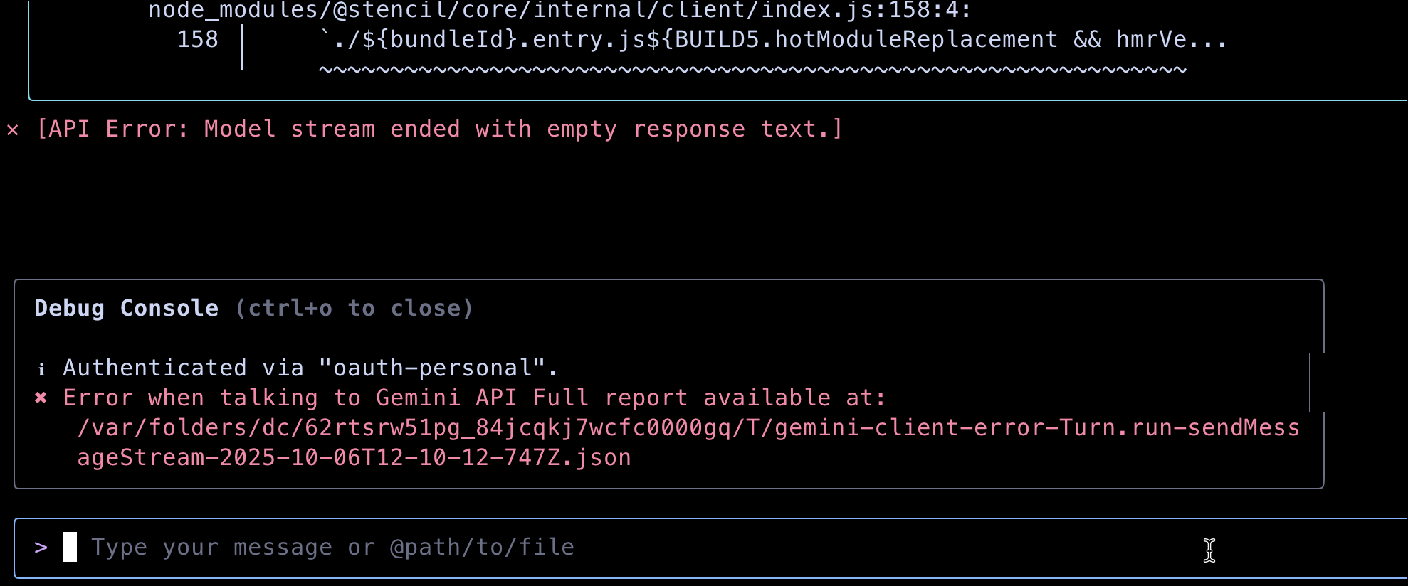Screen dimensions: 1408x586
Task: Click the red × icon beside API Error
Action: point(13,129)
